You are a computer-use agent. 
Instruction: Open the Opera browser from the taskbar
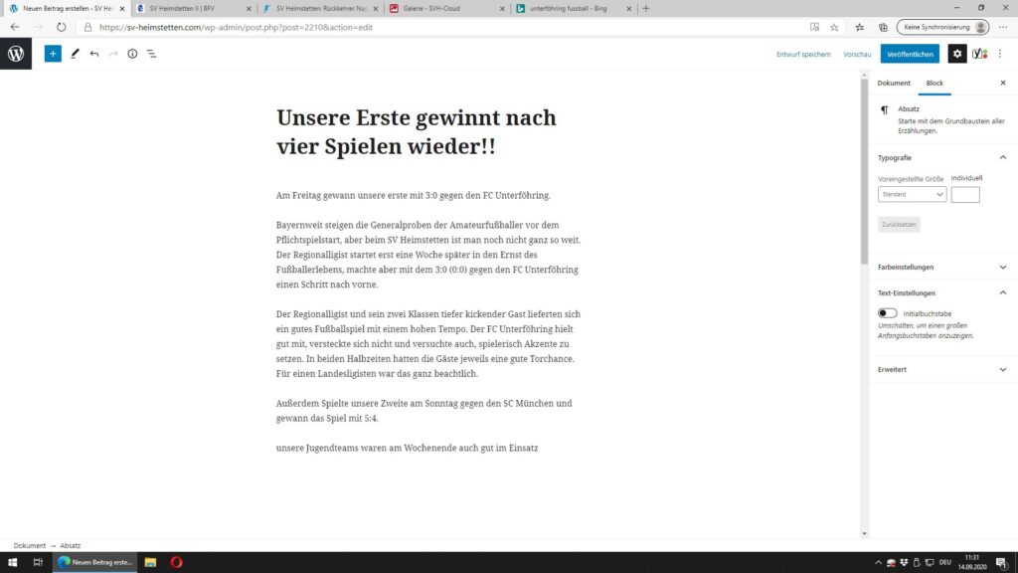pos(176,562)
